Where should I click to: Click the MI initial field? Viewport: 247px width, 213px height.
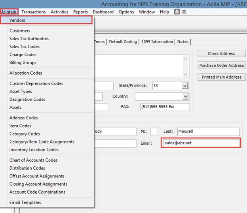pos(154,132)
